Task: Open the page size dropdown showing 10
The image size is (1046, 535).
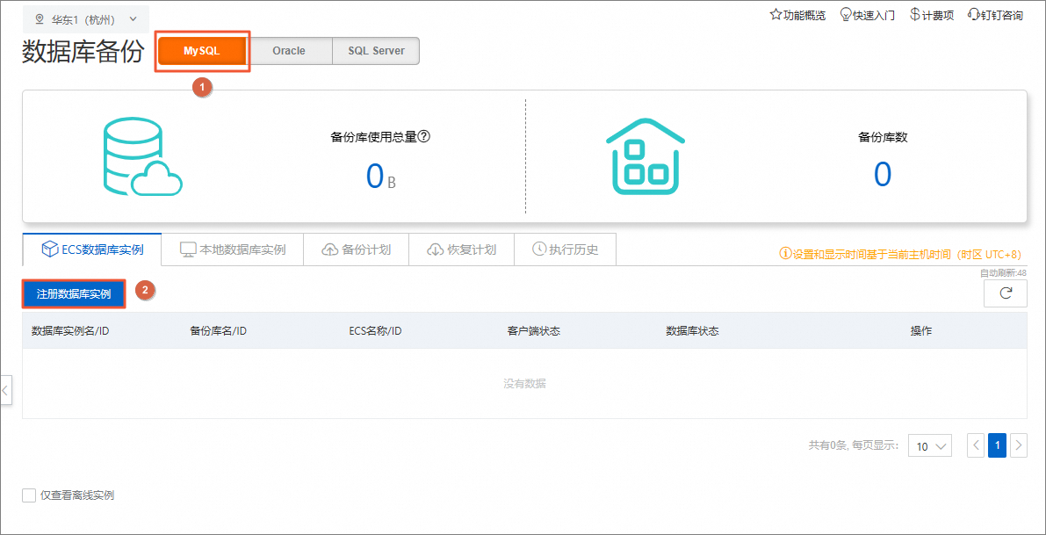Action: (930, 445)
